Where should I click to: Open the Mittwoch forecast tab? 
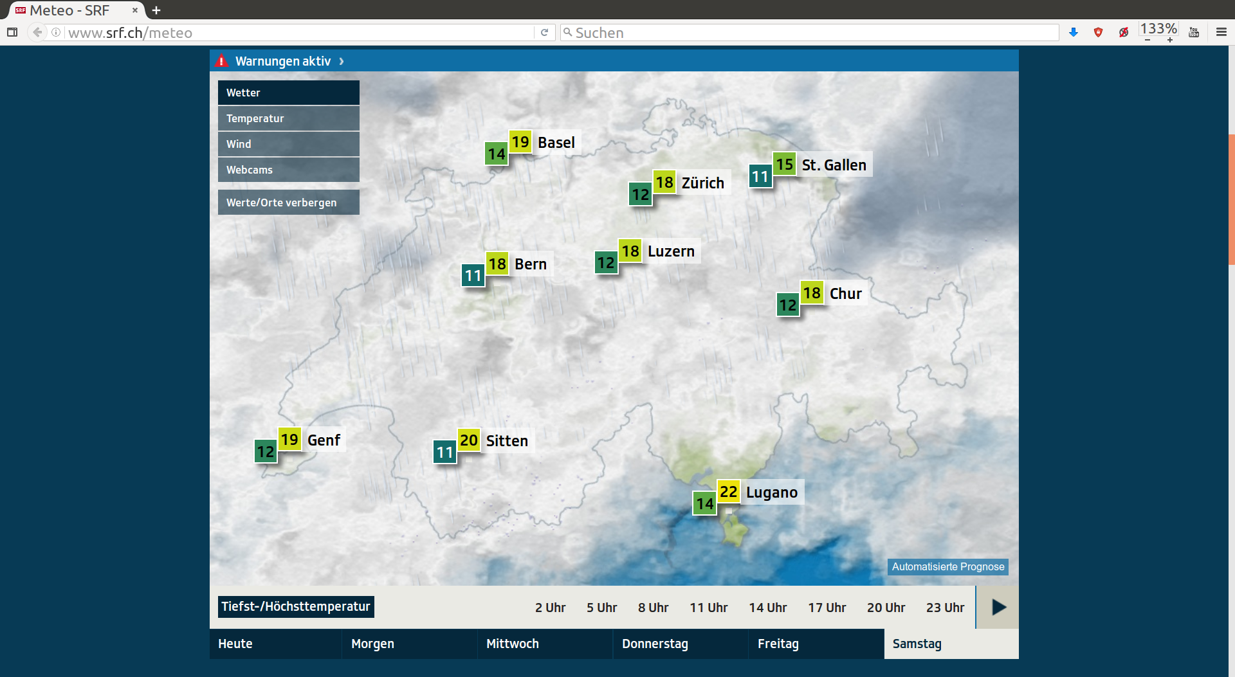point(545,644)
